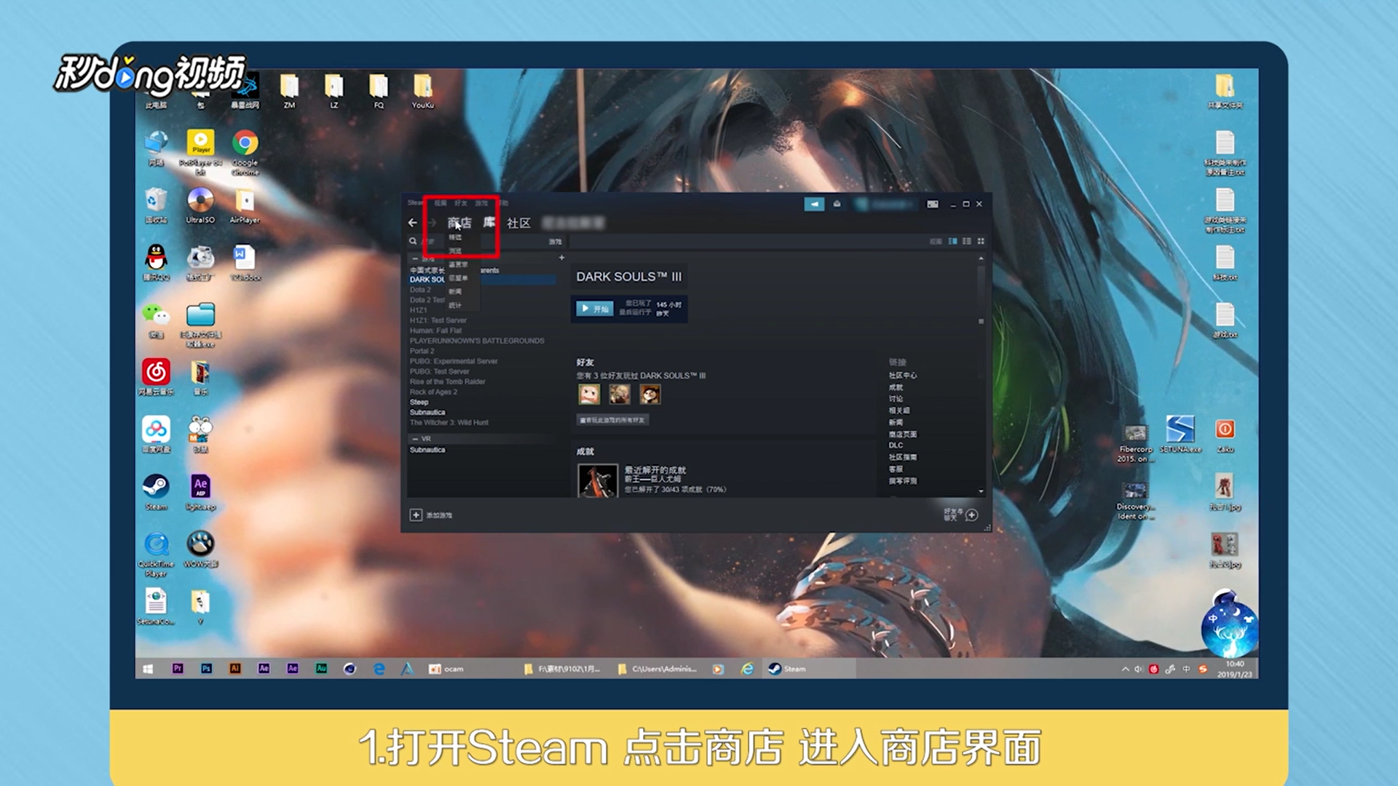
Task: Click the Steam back arrow
Action: tap(413, 223)
